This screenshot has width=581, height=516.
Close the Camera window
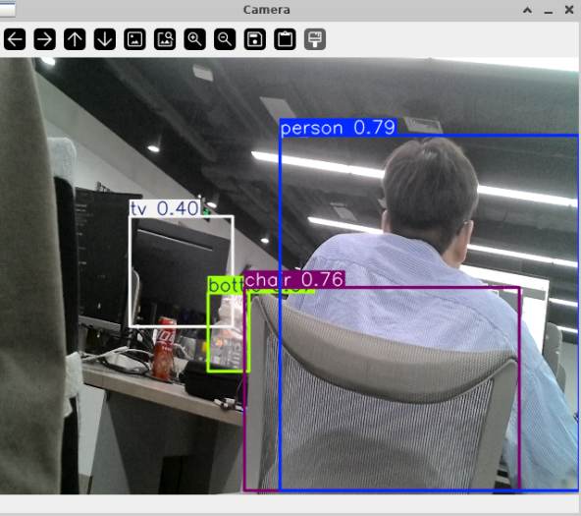[x=569, y=10]
